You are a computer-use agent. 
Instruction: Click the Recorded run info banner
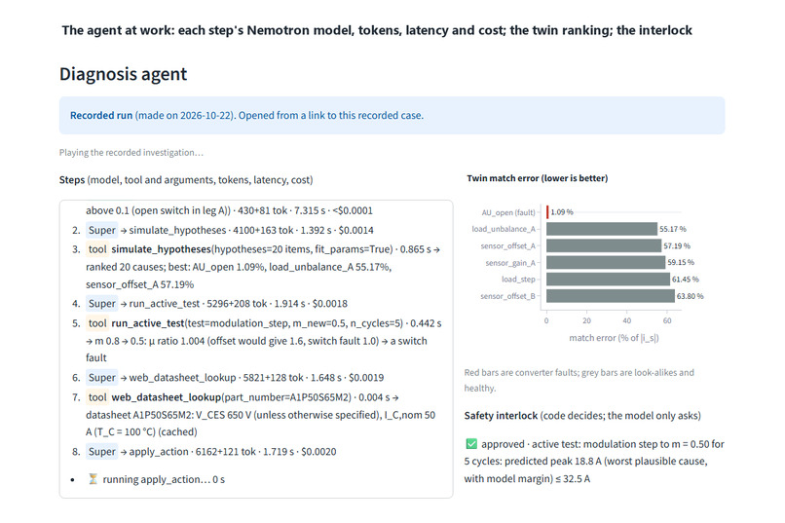coord(392,115)
